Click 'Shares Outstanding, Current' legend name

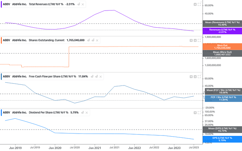point(47,40)
